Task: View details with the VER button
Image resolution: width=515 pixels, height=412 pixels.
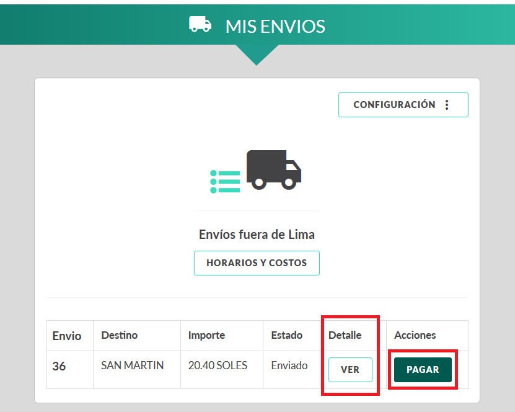Action: pos(350,370)
